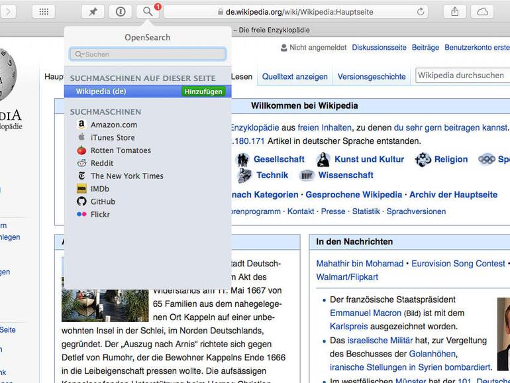Click the Mona Lisa Kunst und Kultur icon
The height and width of the screenshot is (383, 510).
click(323, 160)
